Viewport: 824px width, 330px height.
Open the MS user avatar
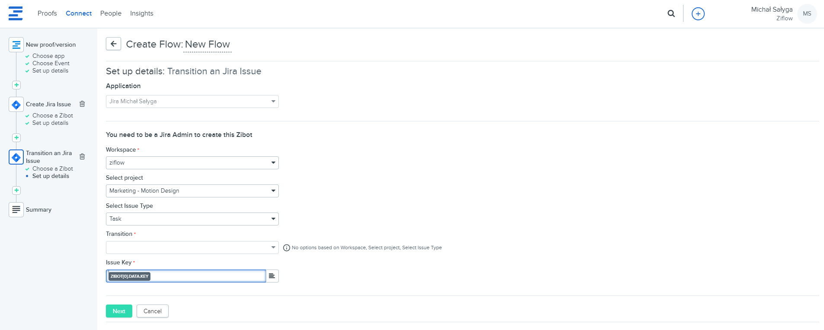tap(807, 14)
